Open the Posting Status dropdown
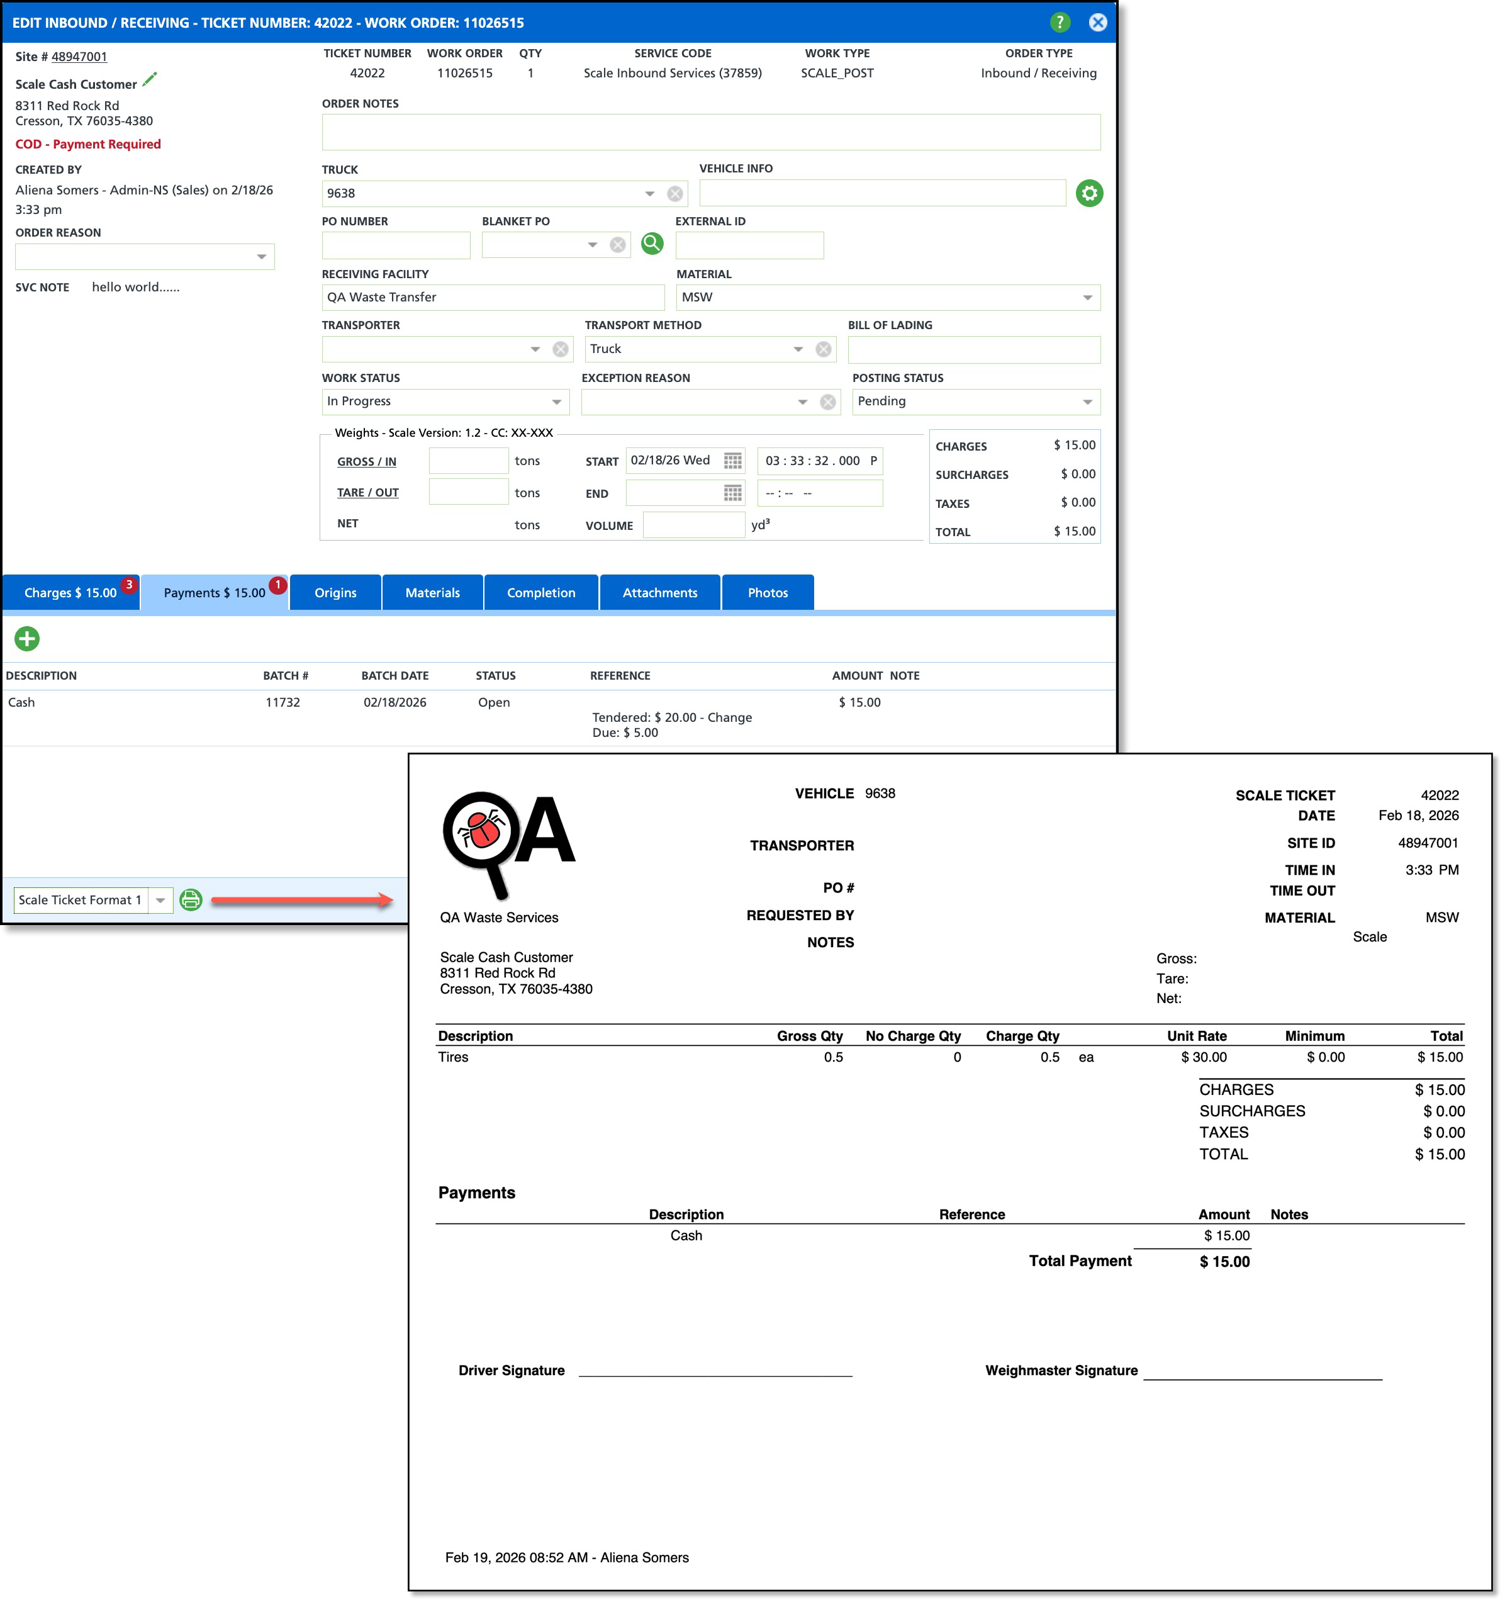Image resolution: width=1505 pixels, height=1606 pixels. click(1087, 402)
